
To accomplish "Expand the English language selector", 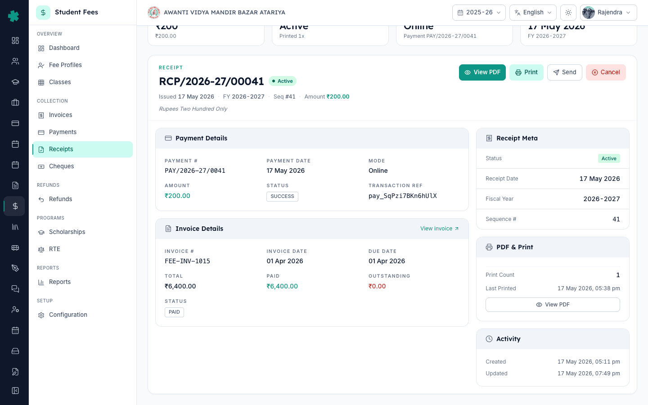I will tap(533, 13).
